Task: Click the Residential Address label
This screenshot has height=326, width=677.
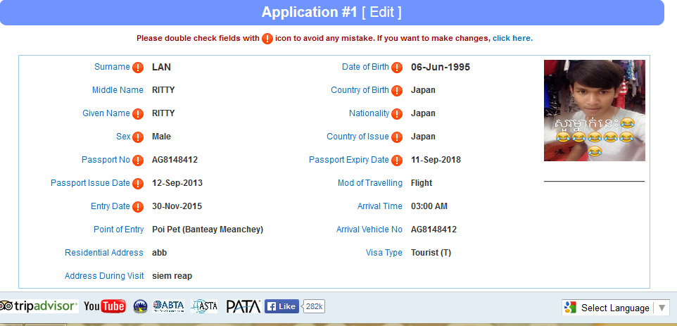Action: [104, 253]
